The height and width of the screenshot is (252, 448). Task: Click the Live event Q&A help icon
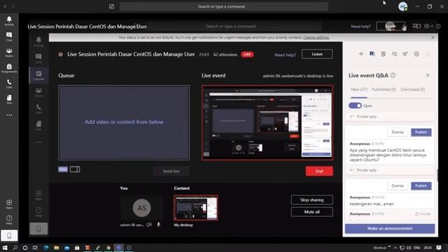tap(393, 76)
